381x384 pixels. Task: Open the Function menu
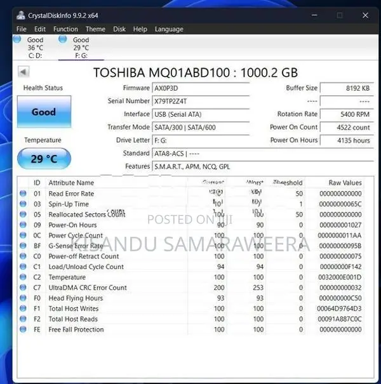(65, 29)
